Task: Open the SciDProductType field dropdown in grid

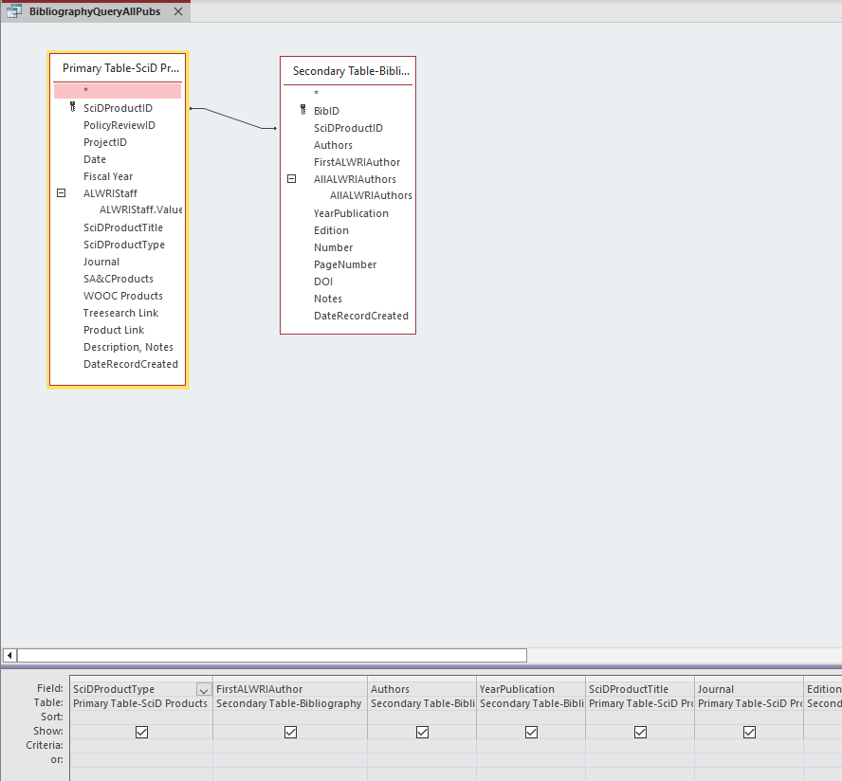Action: click(204, 690)
